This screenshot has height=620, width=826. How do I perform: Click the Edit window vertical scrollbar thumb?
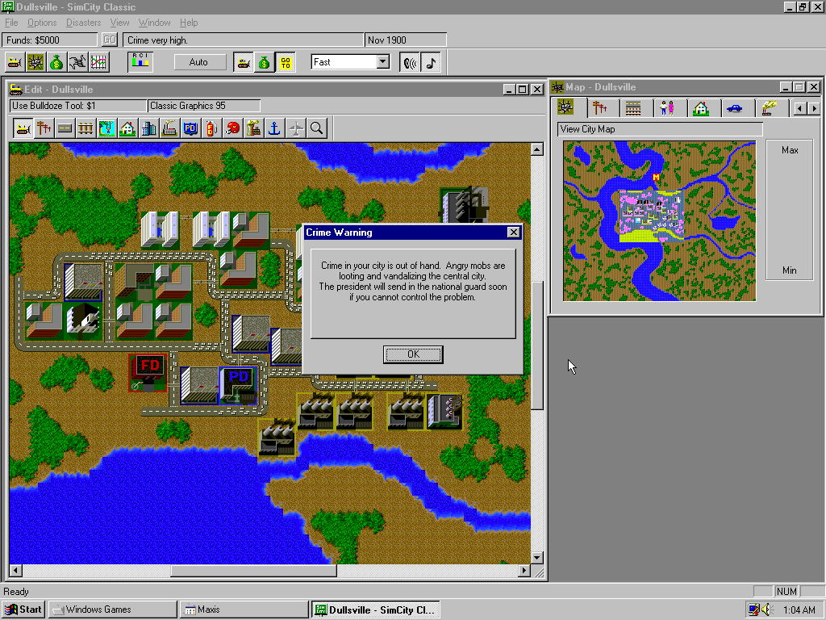(x=536, y=346)
